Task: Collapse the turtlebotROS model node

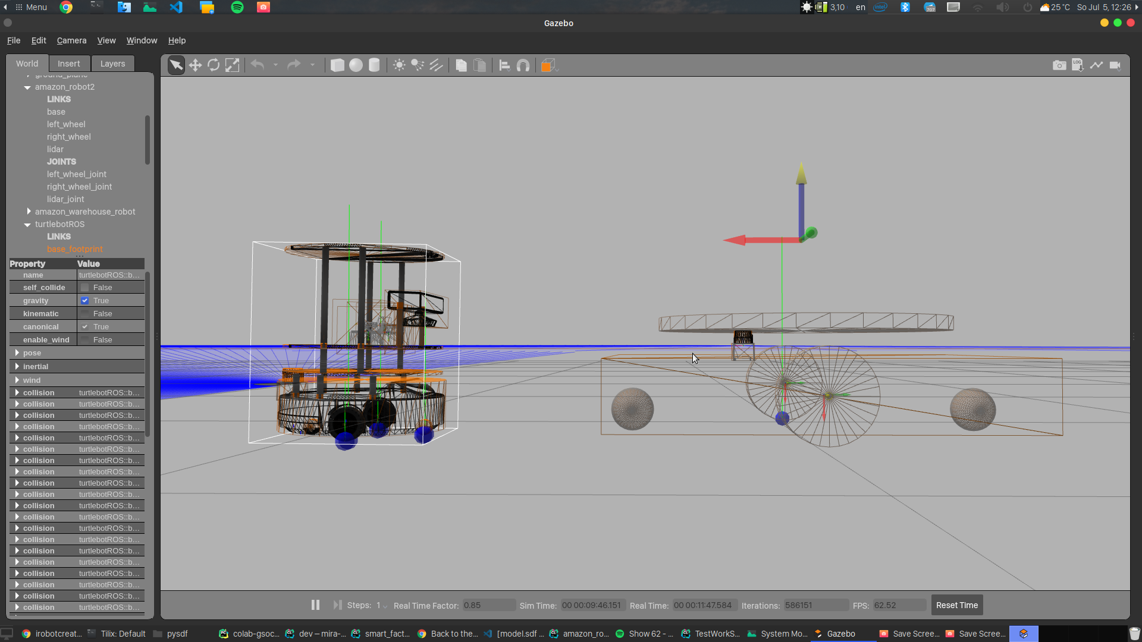Action: pyautogui.click(x=27, y=225)
